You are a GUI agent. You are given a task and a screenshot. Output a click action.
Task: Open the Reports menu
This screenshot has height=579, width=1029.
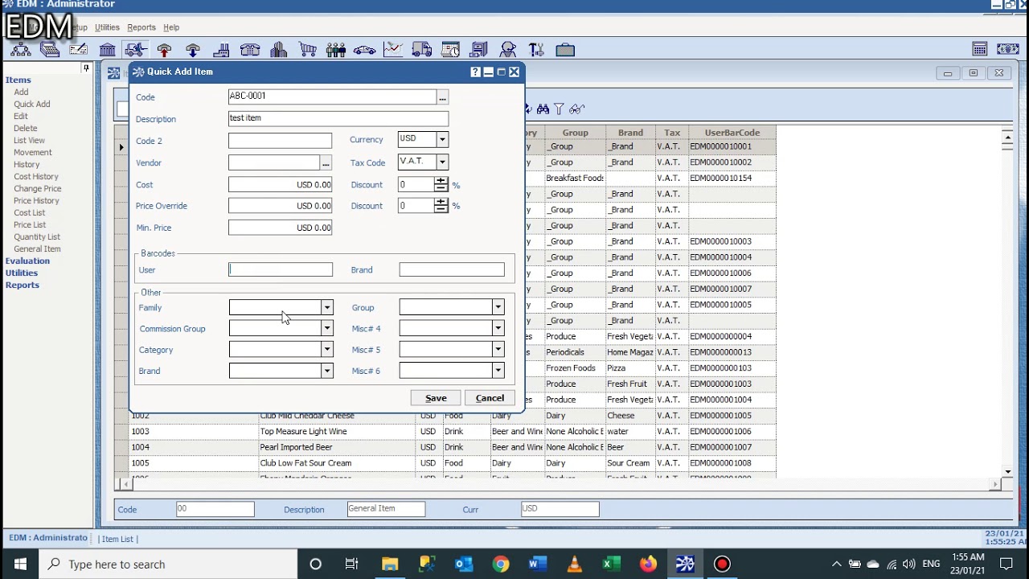(x=141, y=27)
